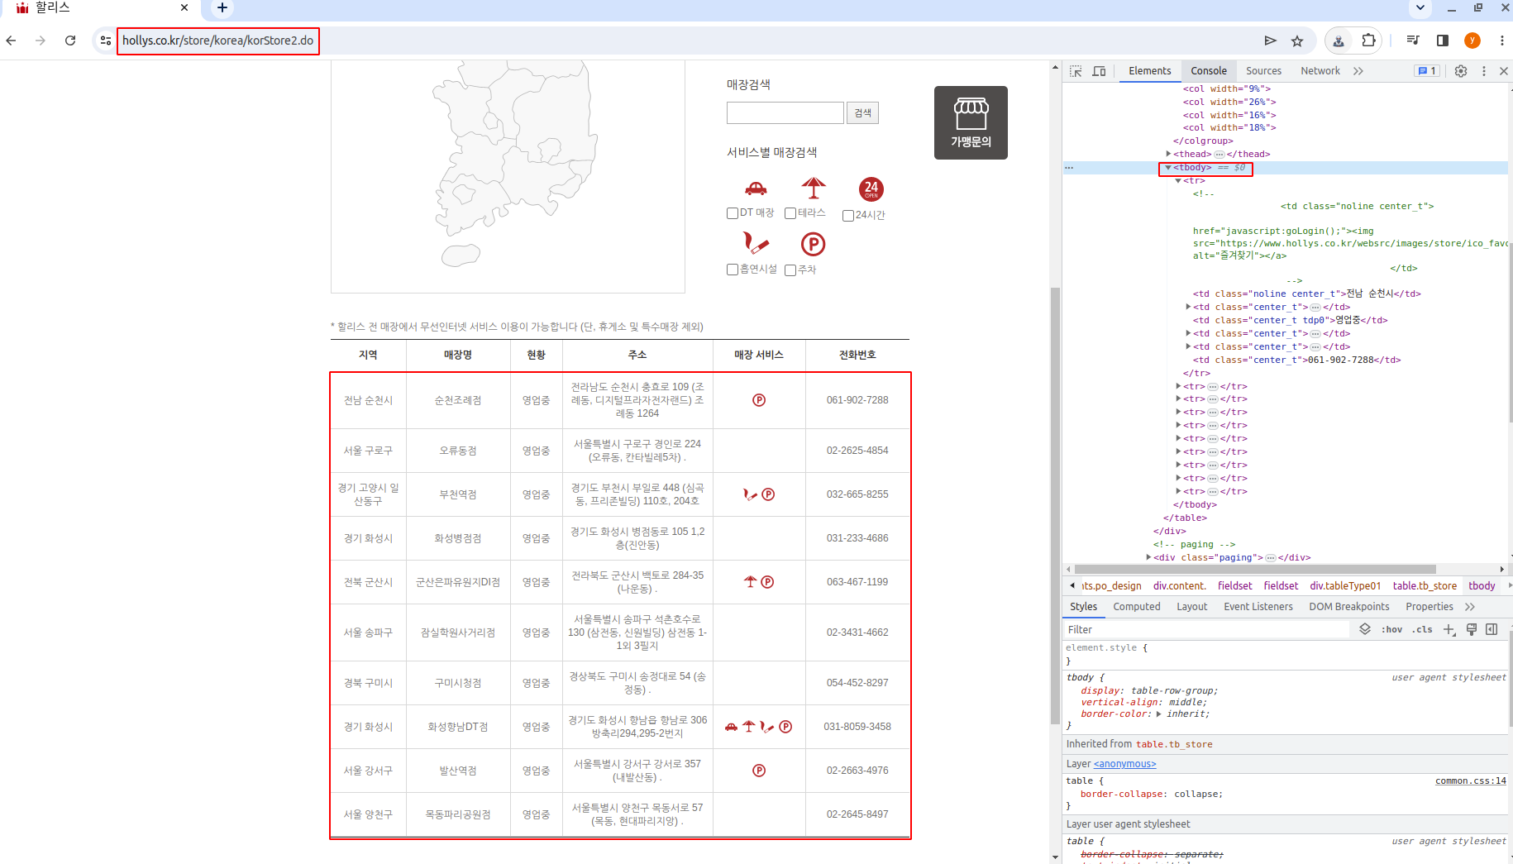
Task: Collapse the selected tbody node
Action: [x=1168, y=168]
